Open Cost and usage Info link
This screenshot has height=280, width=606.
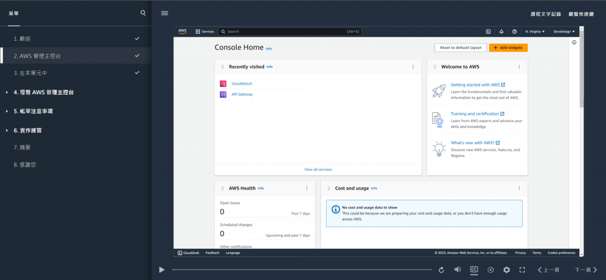[374, 188]
